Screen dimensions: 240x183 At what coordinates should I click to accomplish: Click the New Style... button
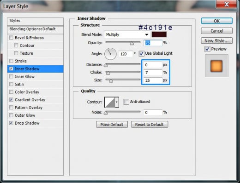point(216,41)
